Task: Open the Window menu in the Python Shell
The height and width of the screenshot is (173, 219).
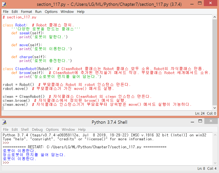Action: click(68, 130)
